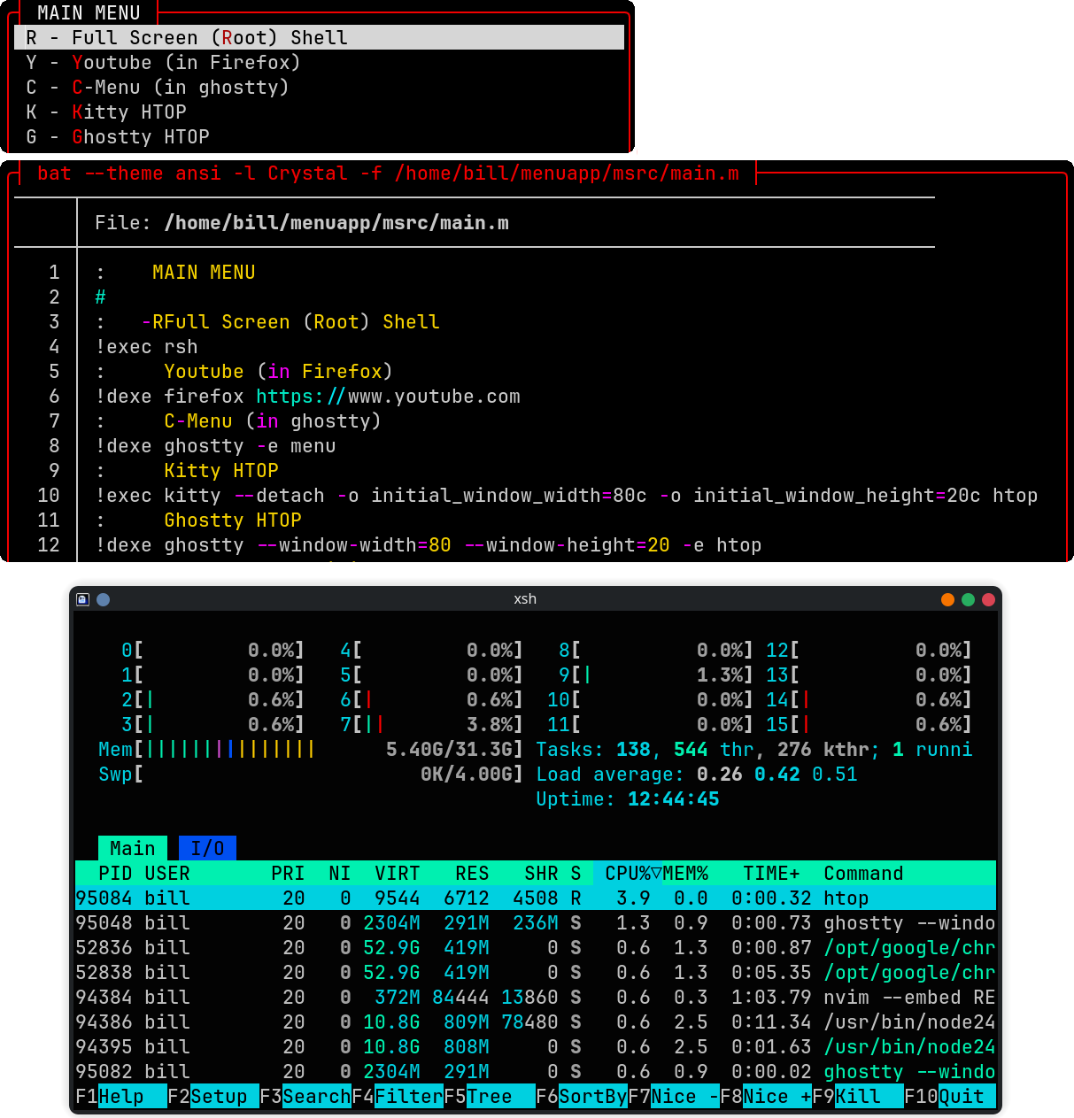Open F2 Setup in htop

pos(213,1096)
